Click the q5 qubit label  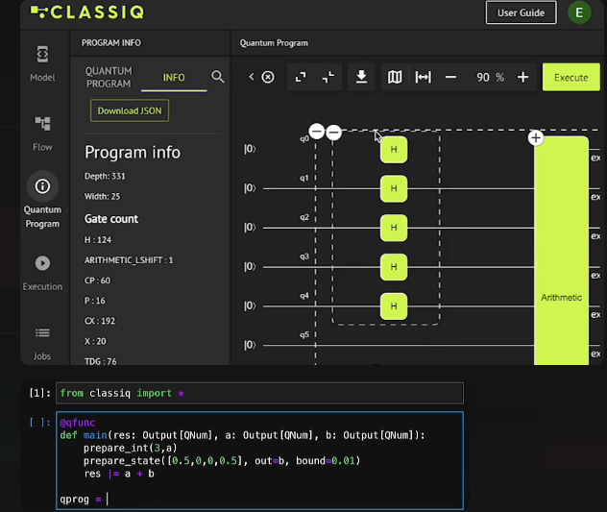pos(304,334)
